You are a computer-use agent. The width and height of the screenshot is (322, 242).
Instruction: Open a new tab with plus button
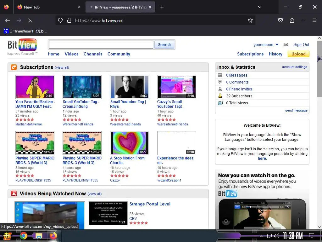(162, 7)
